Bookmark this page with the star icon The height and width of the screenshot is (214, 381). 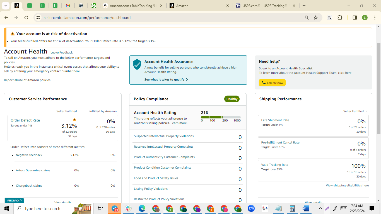coord(316,18)
